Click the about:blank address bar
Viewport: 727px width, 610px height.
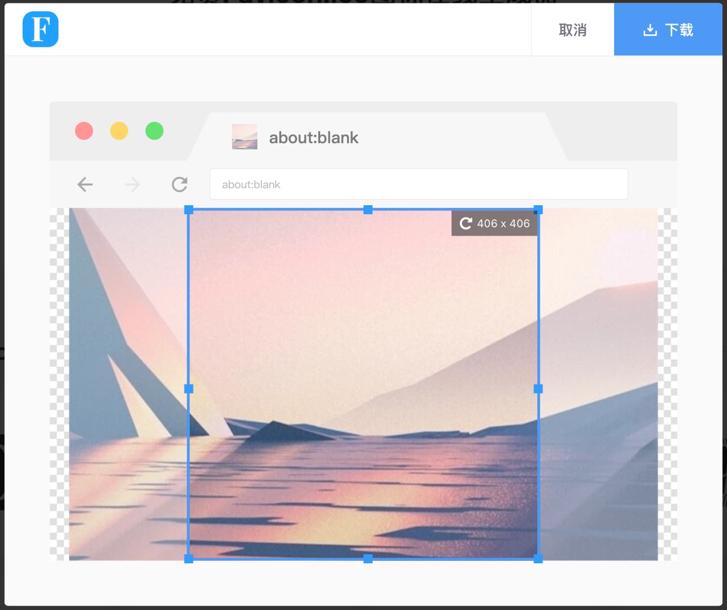[x=419, y=184]
